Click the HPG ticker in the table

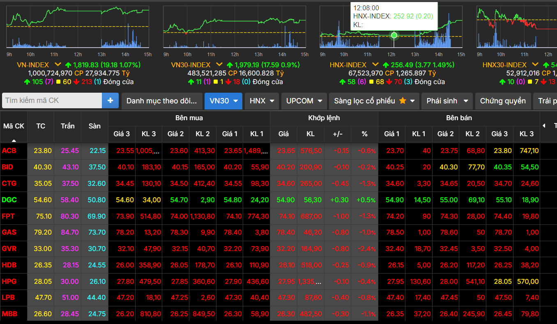[9, 281]
